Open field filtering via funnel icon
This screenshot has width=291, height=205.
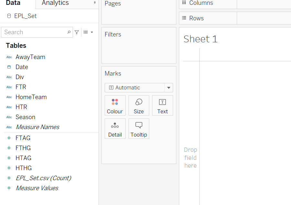tap(77, 32)
